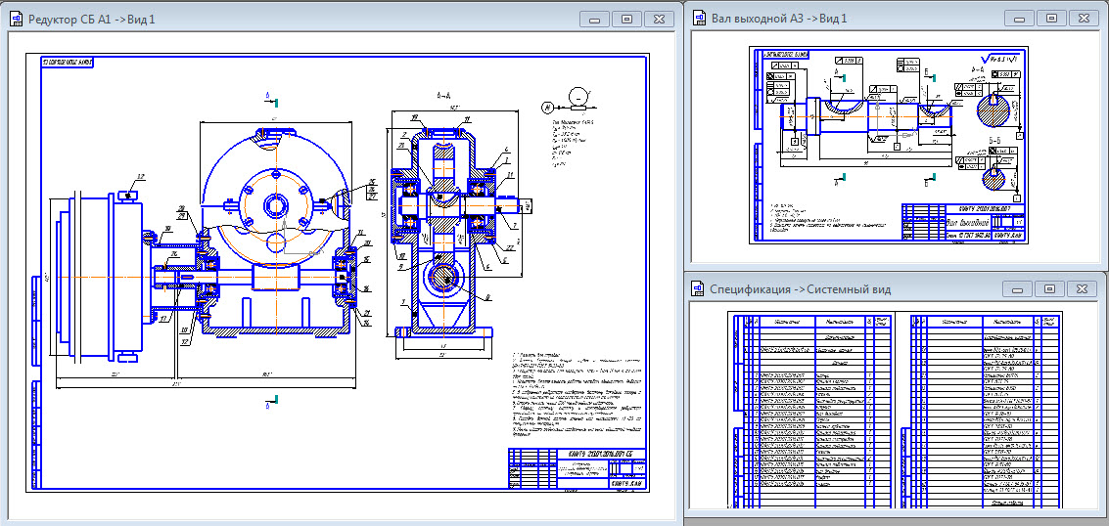Minimize the Спецификация window
Image resolution: width=1109 pixels, height=526 pixels.
click(1019, 288)
